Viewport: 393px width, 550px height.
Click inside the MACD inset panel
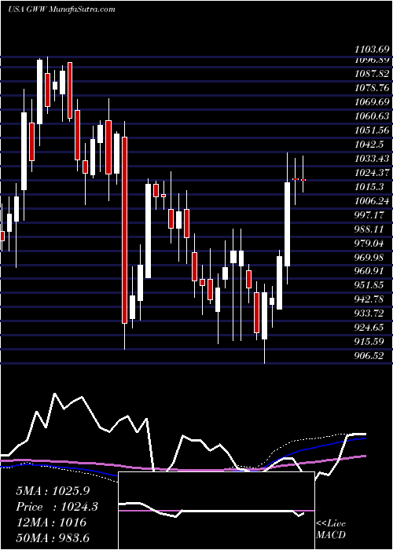pyautogui.click(x=216, y=511)
